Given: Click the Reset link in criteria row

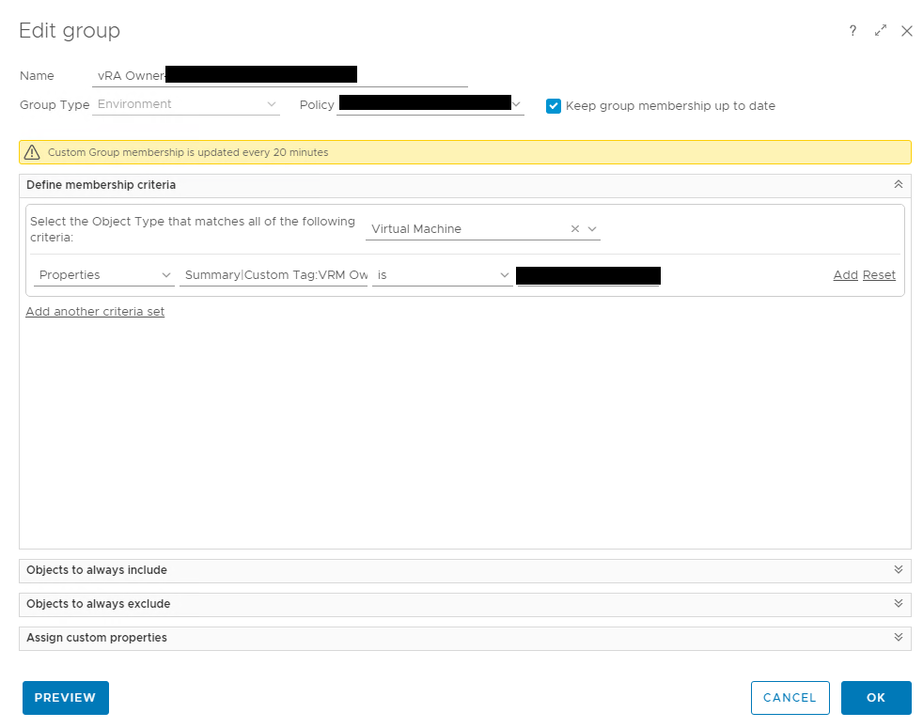Looking at the screenshot, I should click(879, 275).
